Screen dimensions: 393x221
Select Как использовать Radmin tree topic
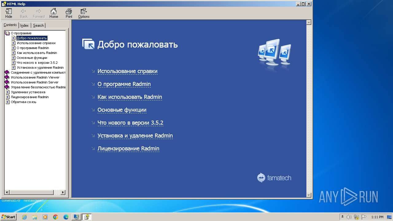point(37,53)
